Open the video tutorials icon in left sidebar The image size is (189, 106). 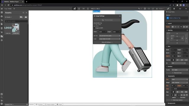(x=2, y=101)
